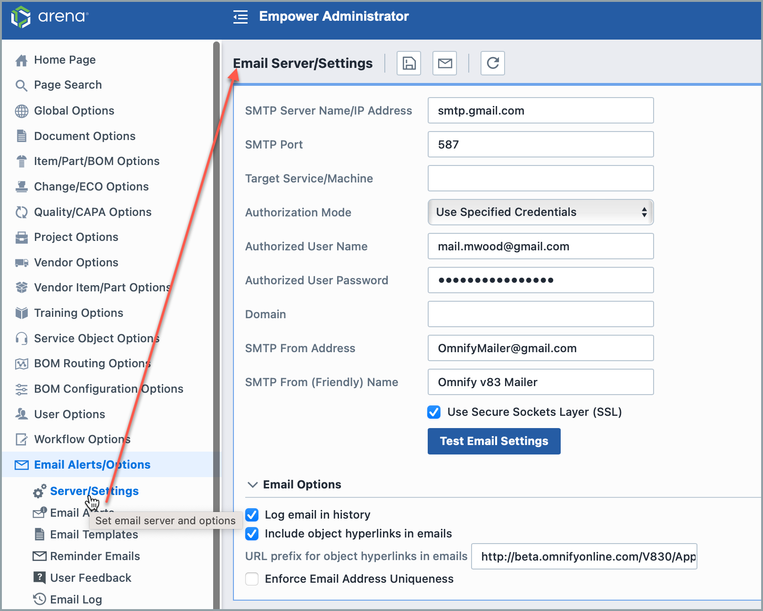Click the Refresh icon in the header
The height and width of the screenshot is (611, 763).
tap(492, 63)
